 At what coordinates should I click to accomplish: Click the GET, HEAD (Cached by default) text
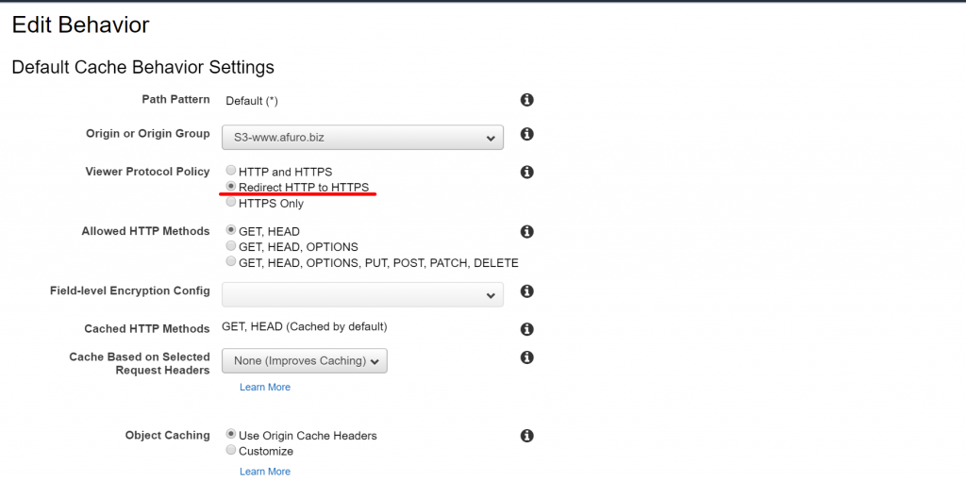tap(305, 326)
